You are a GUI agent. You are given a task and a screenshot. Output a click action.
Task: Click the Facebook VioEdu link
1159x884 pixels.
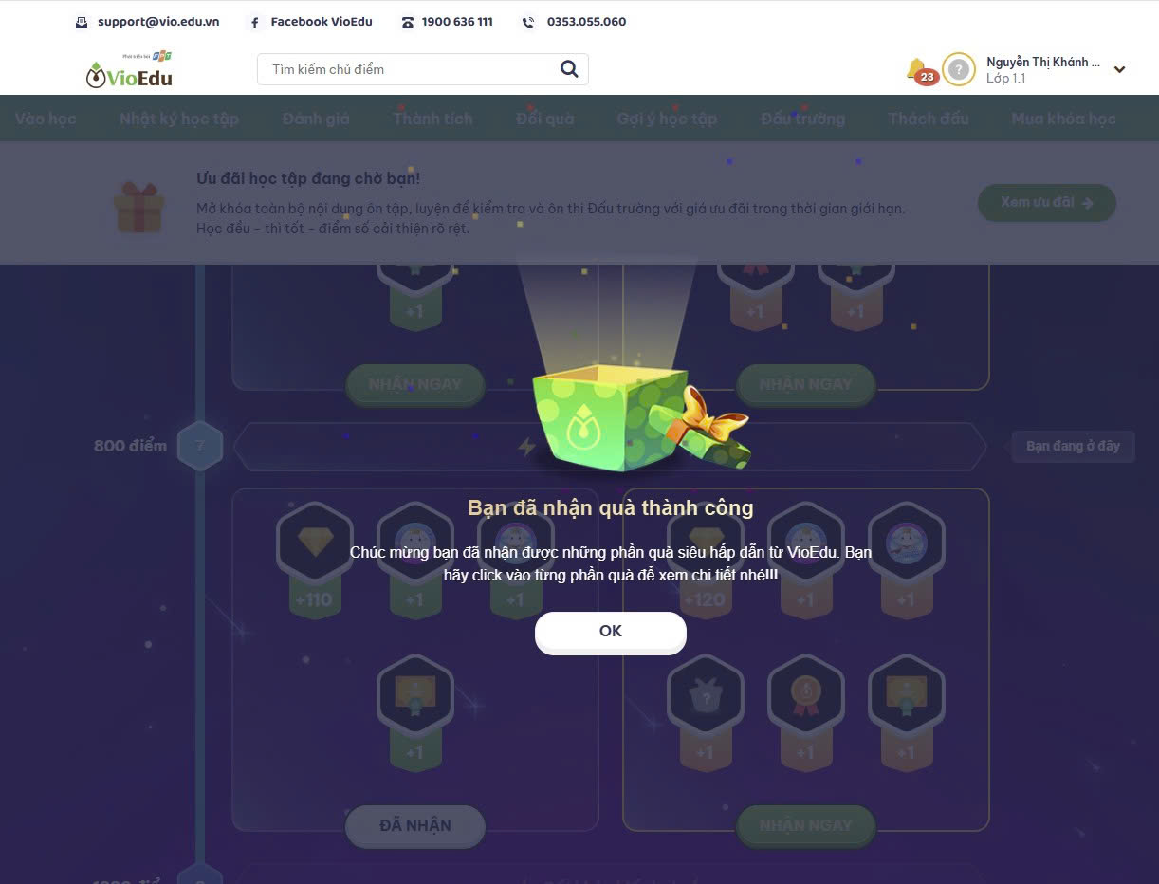pyautogui.click(x=322, y=22)
